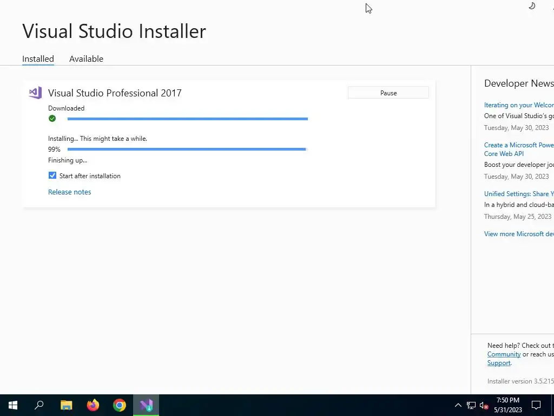Click the Installing... This might take a while text
Screen dimensions: 554x416
pyautogui.click(x=97, y=139)
